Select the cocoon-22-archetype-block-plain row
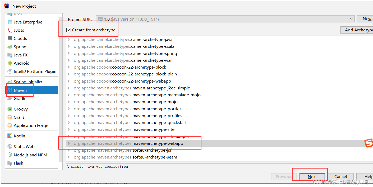The image size is (373, 187). (x=219, y=74)
